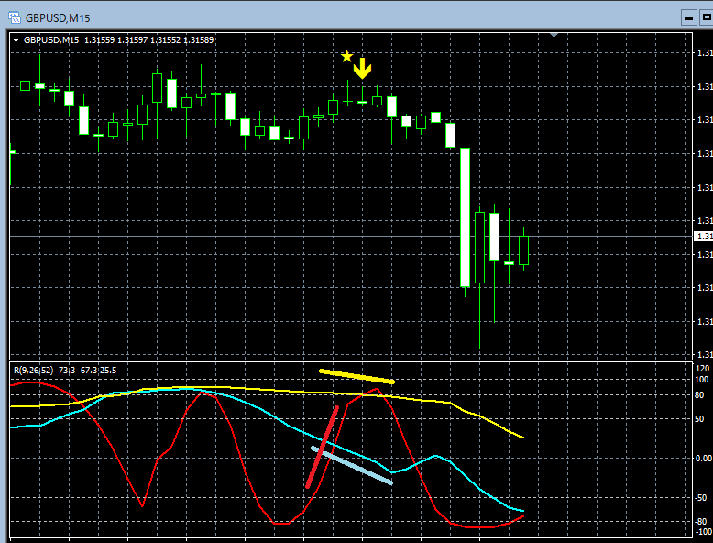Click the 120 level on indicator scale
Viewport: 713px width, 543px height.
(702, 369)
